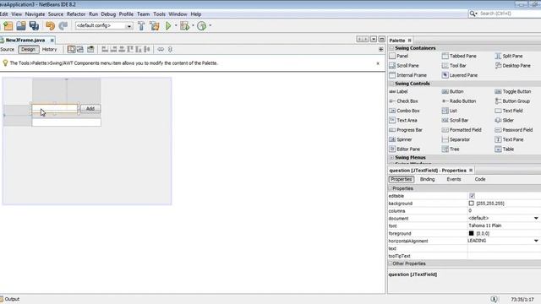Open the Profile Project dropdown arrow
Image resolution: width=541 pixels, height=304 pixels.
pyautogui.click(x=210, y=25)
